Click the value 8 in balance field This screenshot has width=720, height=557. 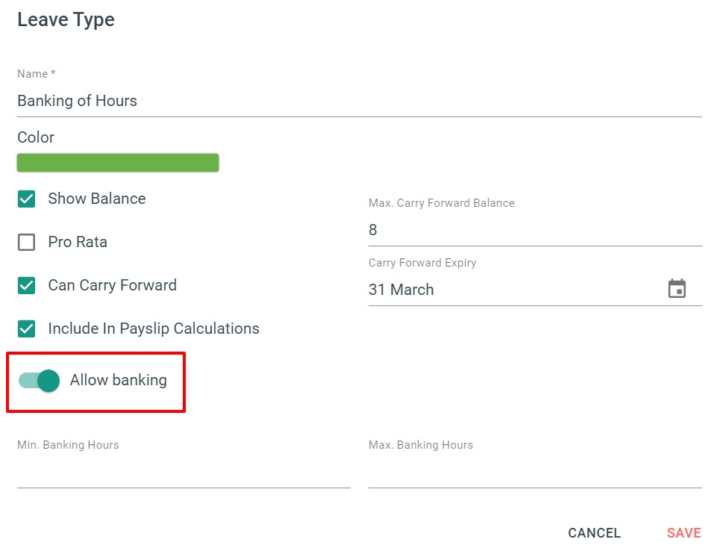pyautogui.click(x=372, y=230)
